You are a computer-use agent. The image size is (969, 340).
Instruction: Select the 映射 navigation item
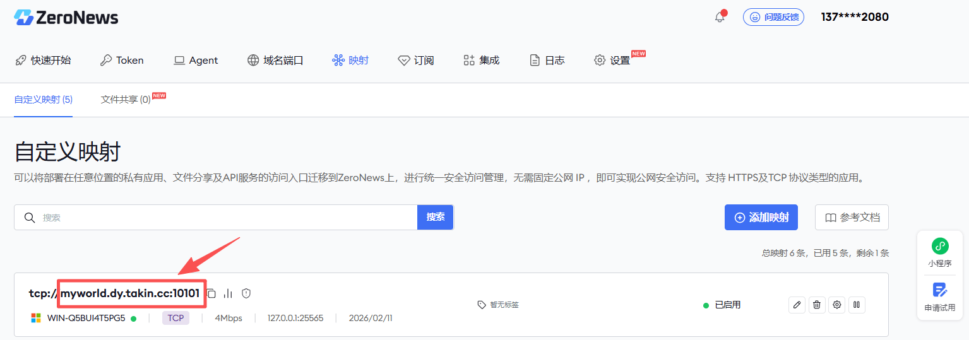coord(350,61)
